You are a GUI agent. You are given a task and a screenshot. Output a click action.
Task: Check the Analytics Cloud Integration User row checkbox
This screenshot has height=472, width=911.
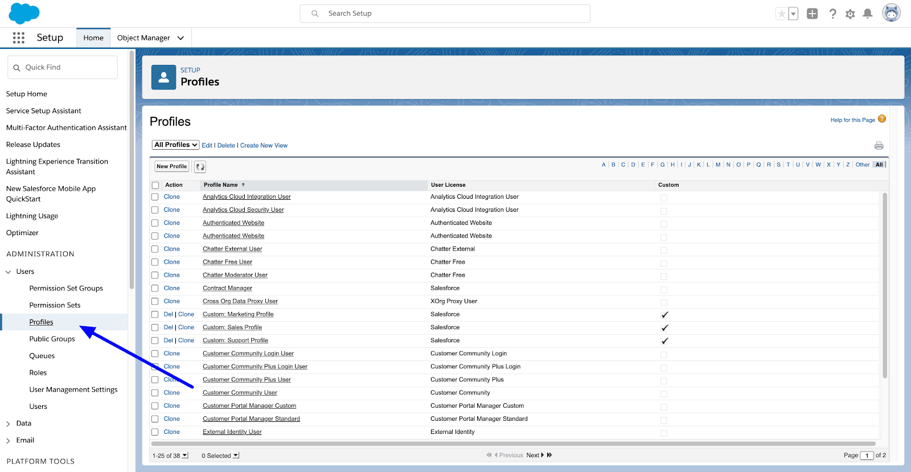(x=155, y=197)
